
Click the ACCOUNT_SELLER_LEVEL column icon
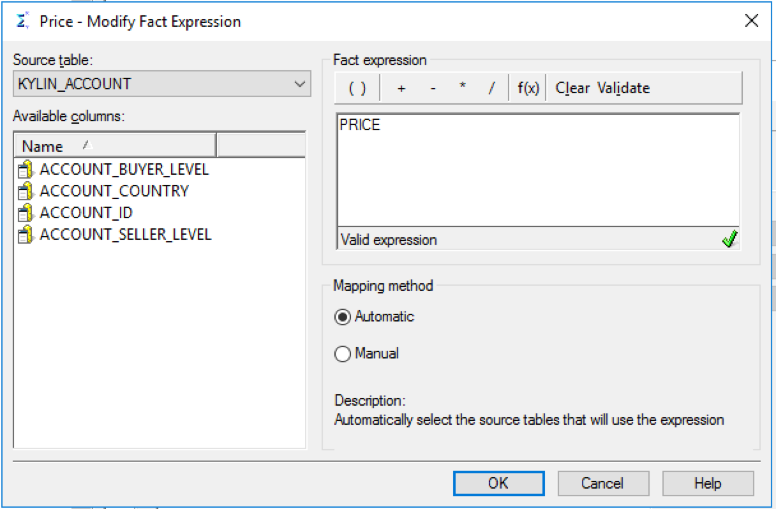[26, 235]
